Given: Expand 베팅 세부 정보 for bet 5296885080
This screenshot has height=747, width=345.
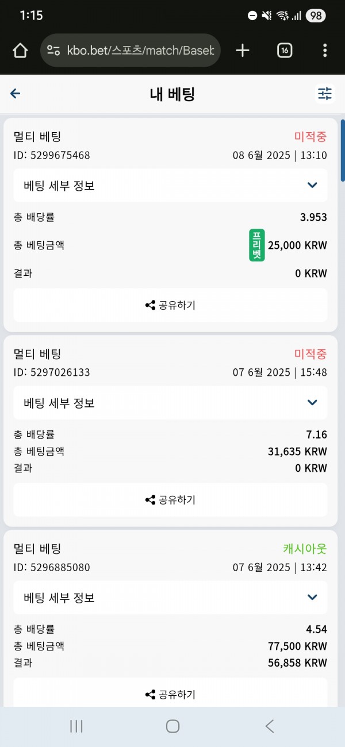Looking at the screenshot, I should [170, 598].
